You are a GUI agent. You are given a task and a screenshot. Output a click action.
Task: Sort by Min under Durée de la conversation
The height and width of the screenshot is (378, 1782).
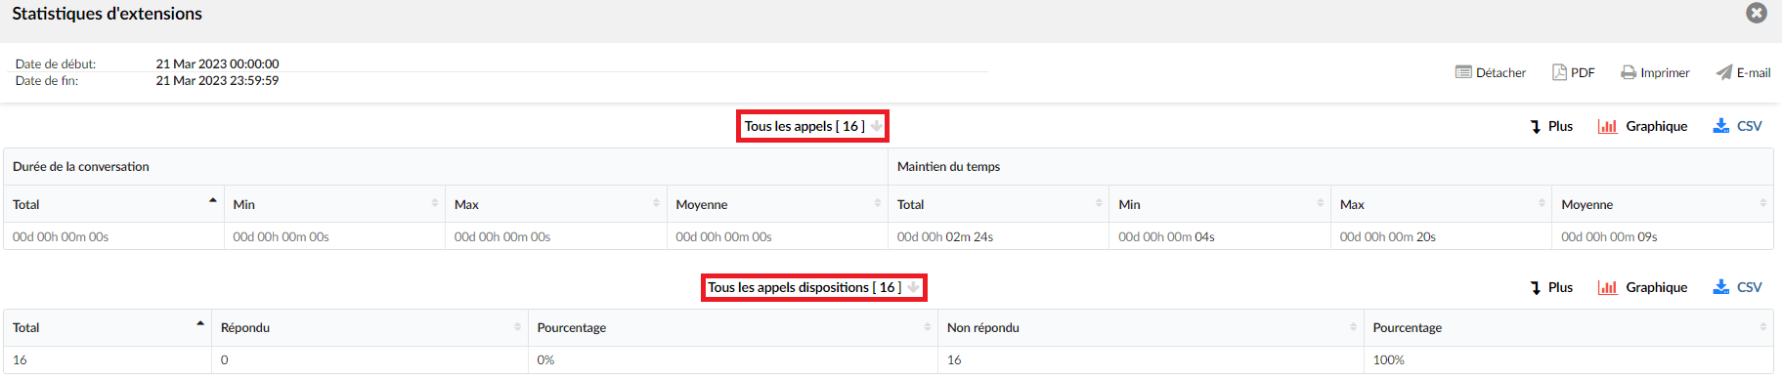334,204
